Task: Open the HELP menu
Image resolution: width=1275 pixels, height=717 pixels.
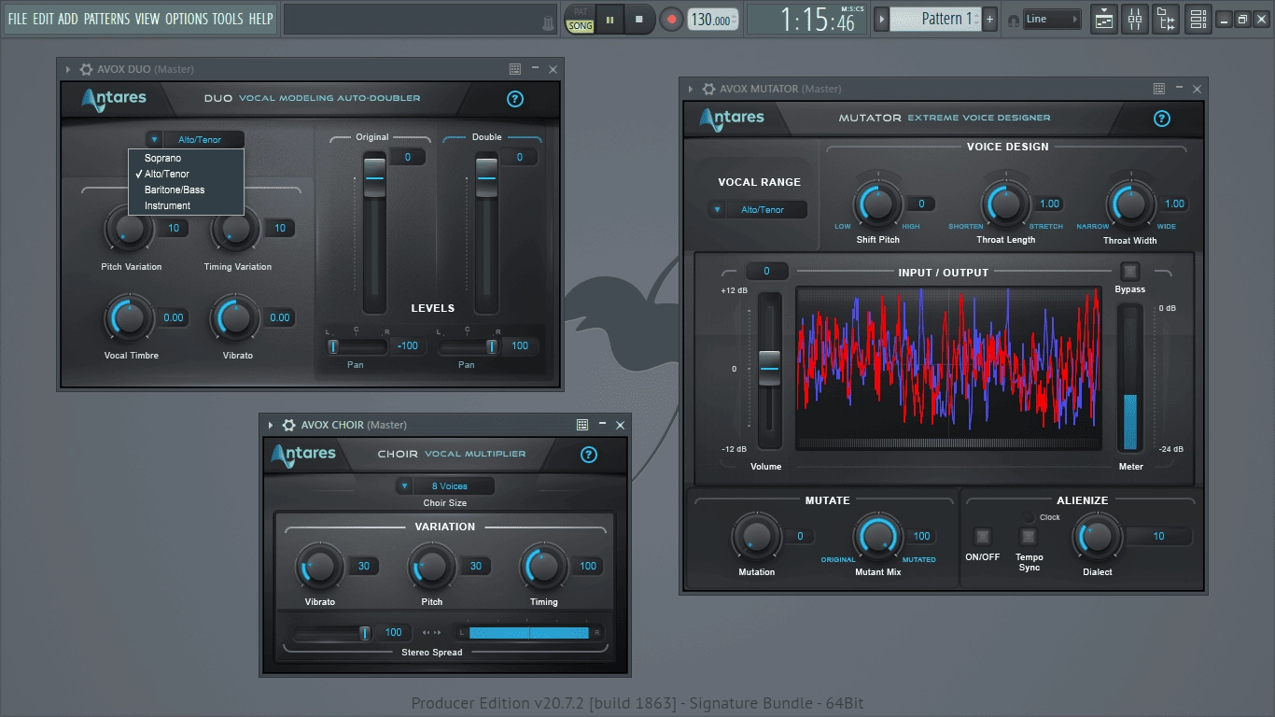Action: [x=260, y=19]
